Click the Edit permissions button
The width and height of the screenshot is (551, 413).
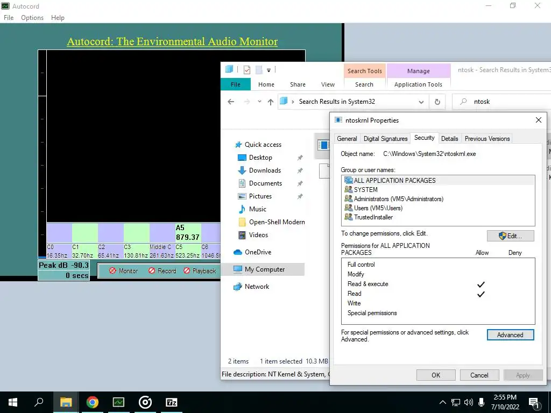click(x=510, y=236)
